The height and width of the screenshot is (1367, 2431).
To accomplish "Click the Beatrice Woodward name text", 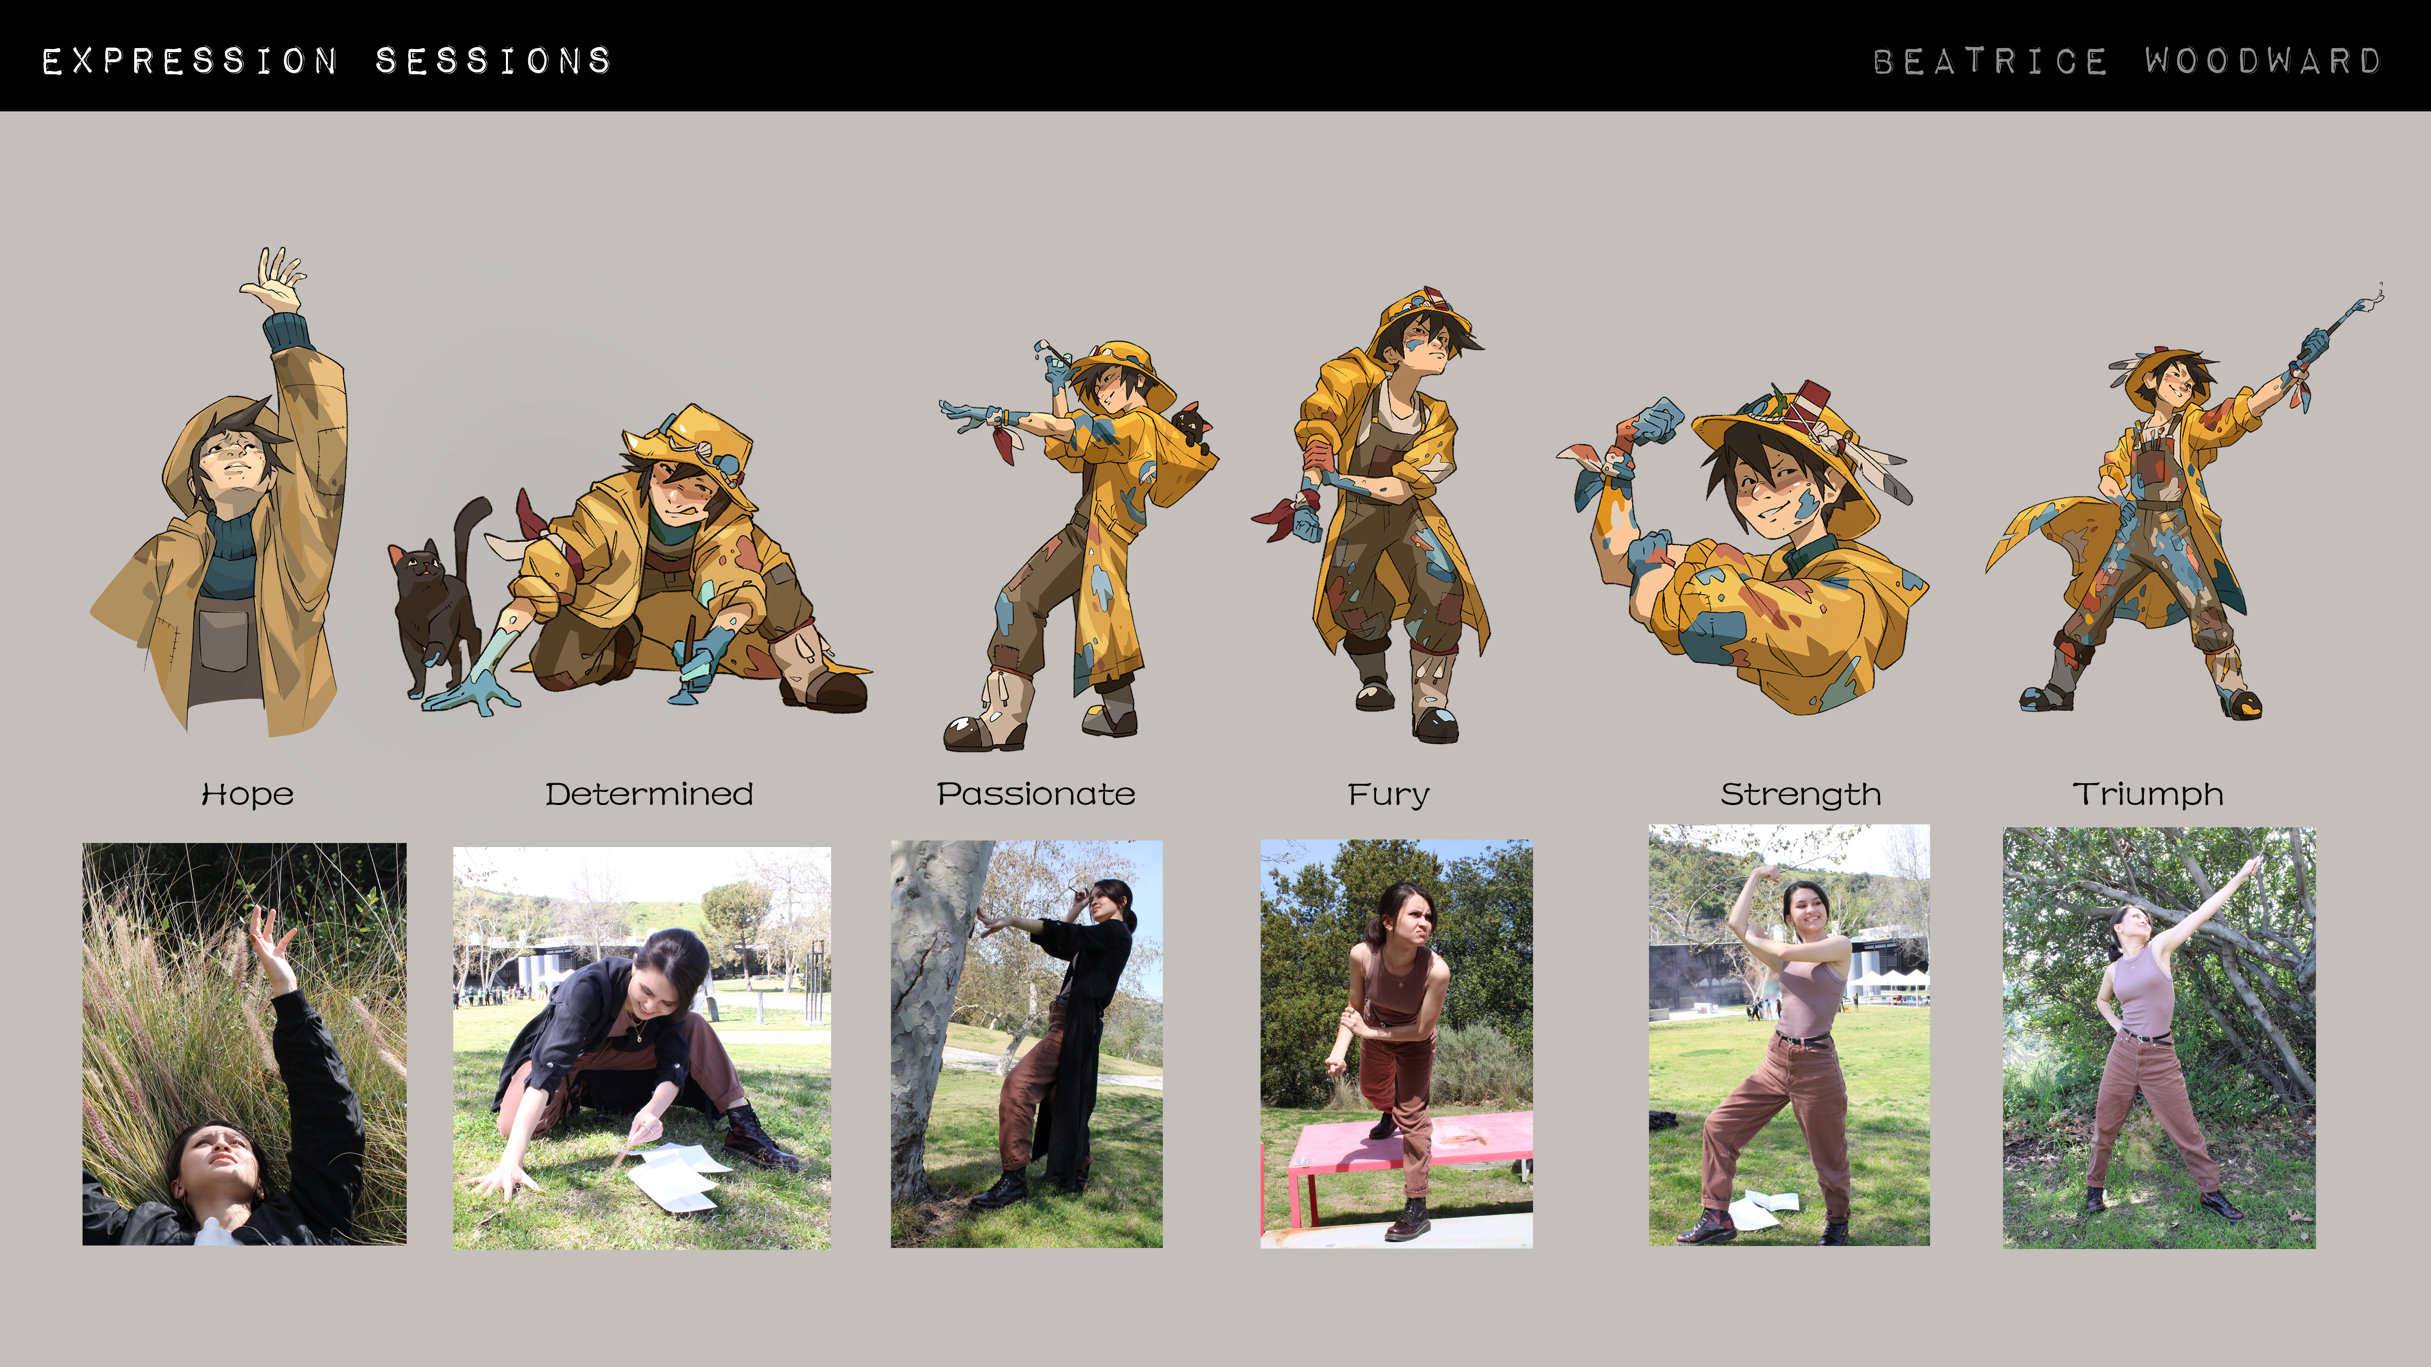I will click(x=2126, y=61).
